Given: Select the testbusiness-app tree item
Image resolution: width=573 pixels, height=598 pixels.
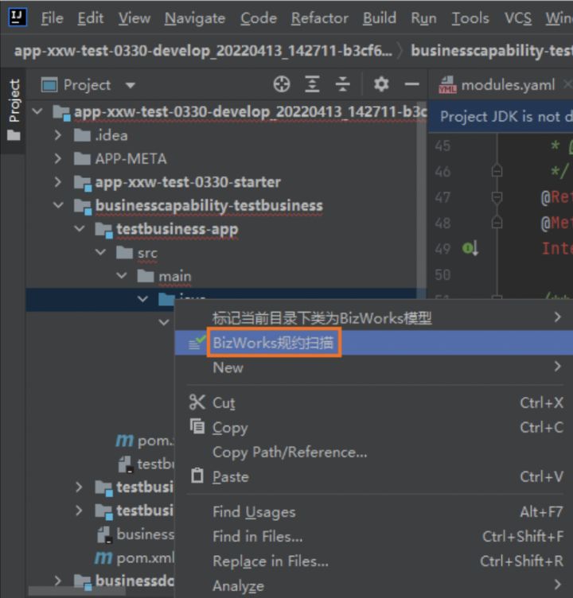Looking at the screenshot, I should pyautogui.click(x=177, y=229).
